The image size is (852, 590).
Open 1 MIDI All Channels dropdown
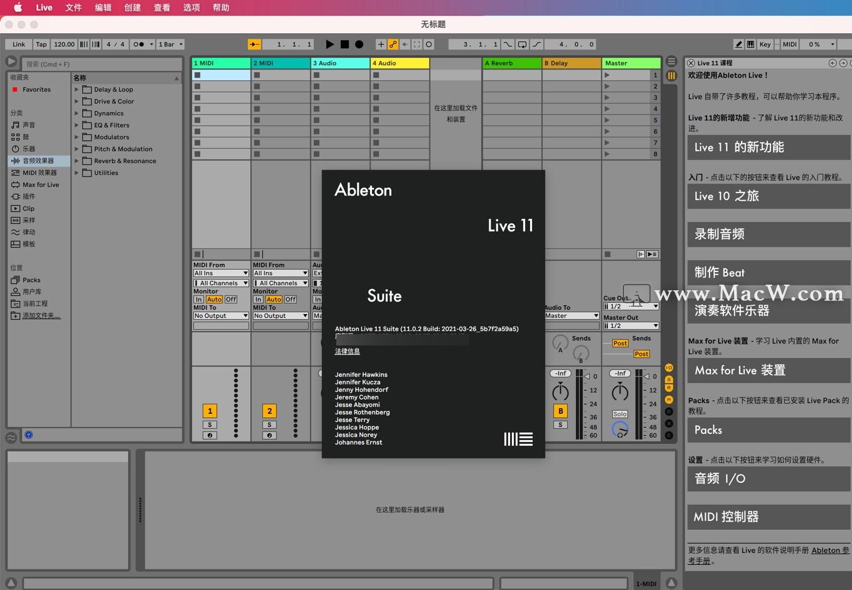221,283
